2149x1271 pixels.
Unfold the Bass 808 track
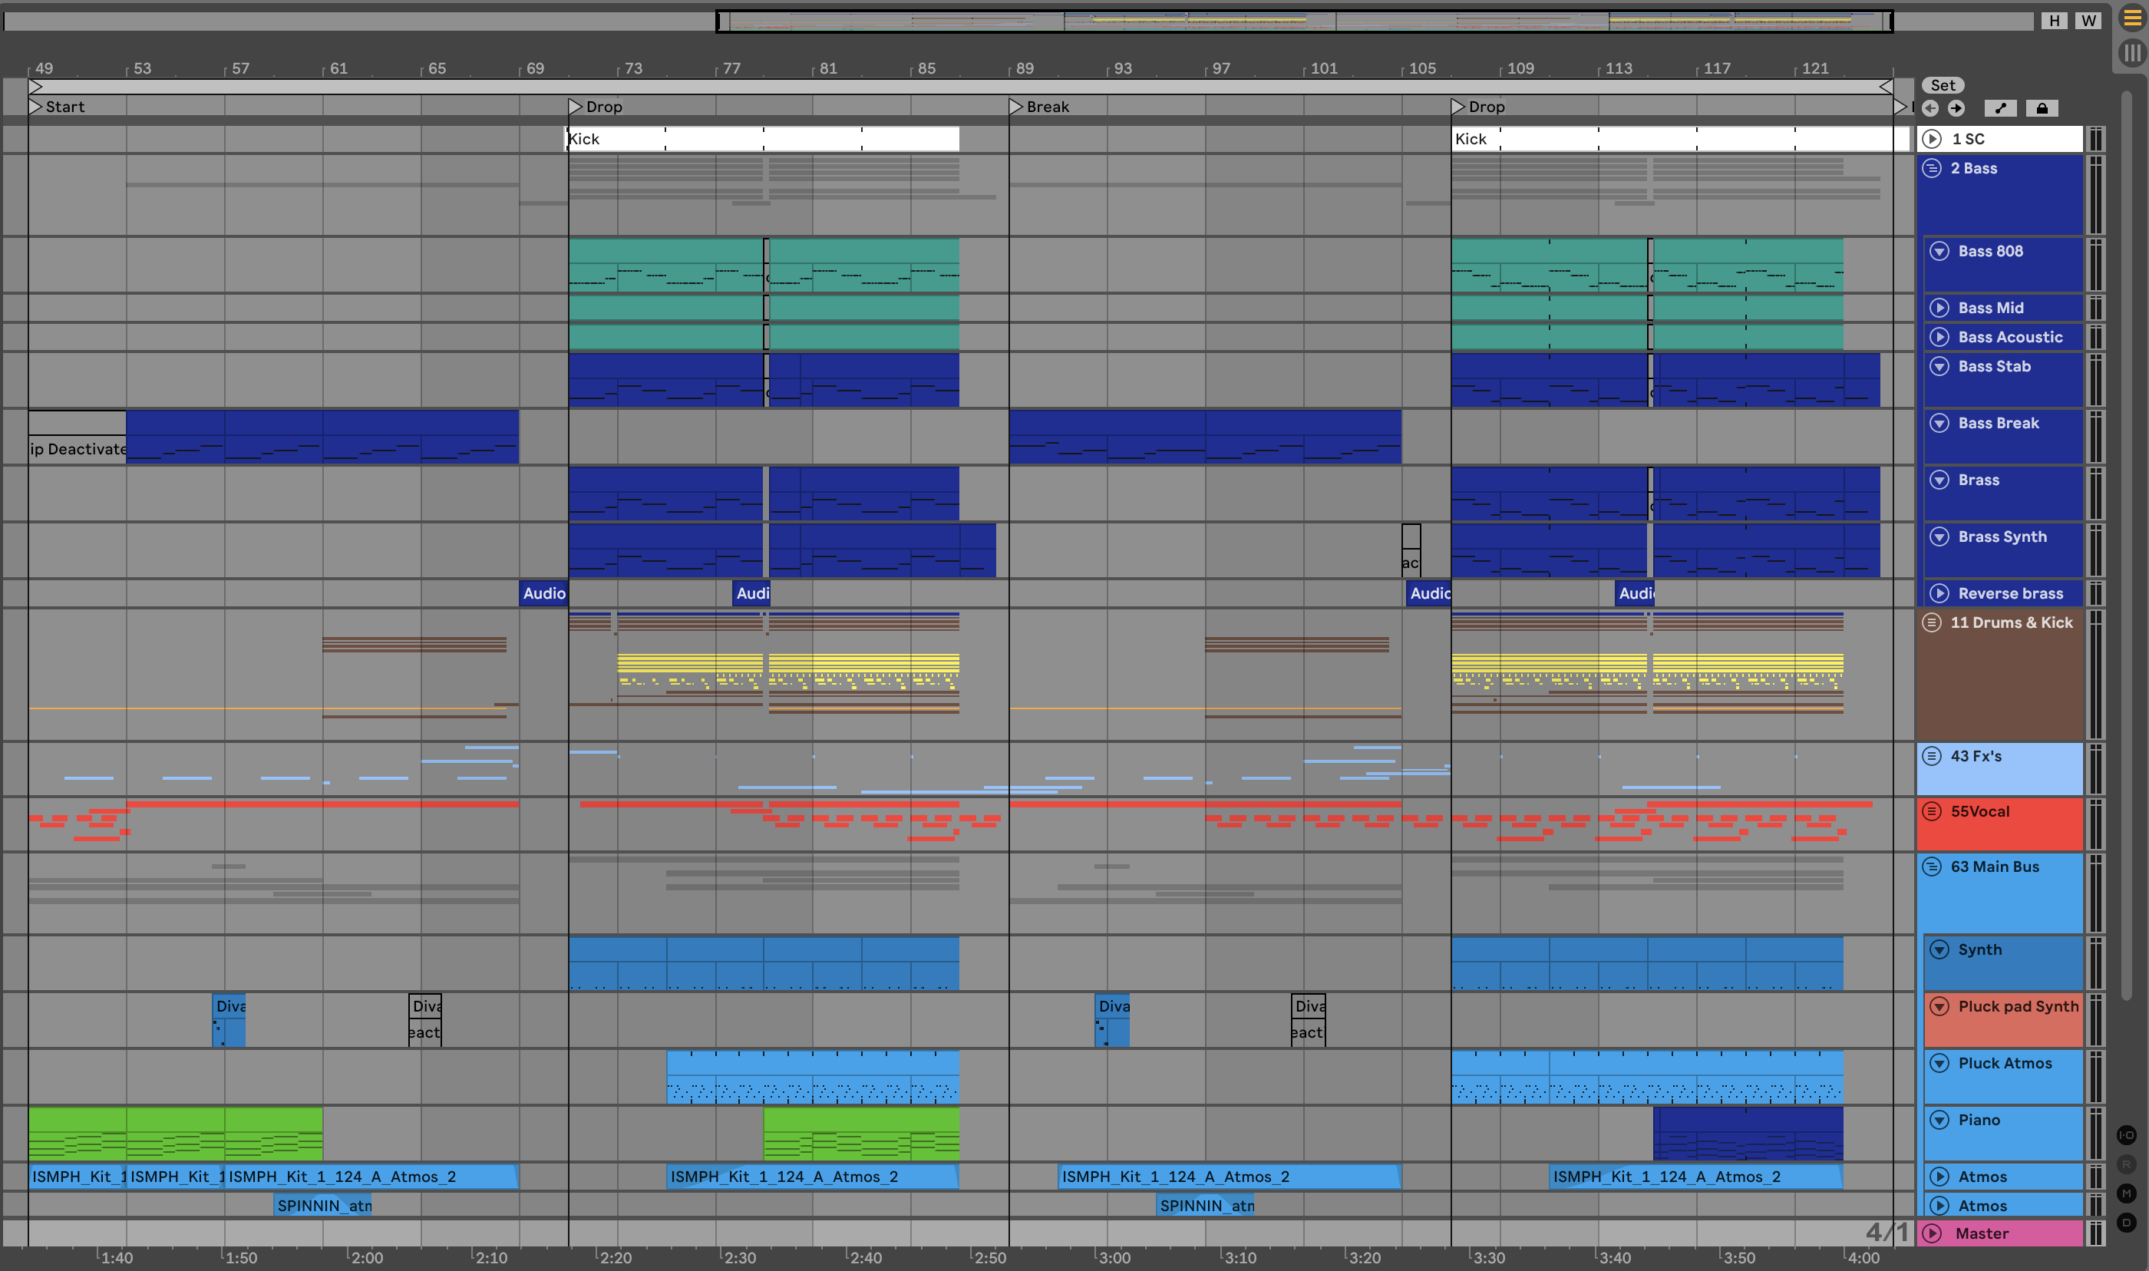click(x=1939, y=251)
